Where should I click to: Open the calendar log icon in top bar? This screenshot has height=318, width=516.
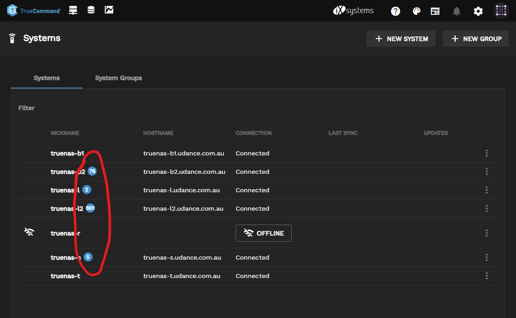435,12
